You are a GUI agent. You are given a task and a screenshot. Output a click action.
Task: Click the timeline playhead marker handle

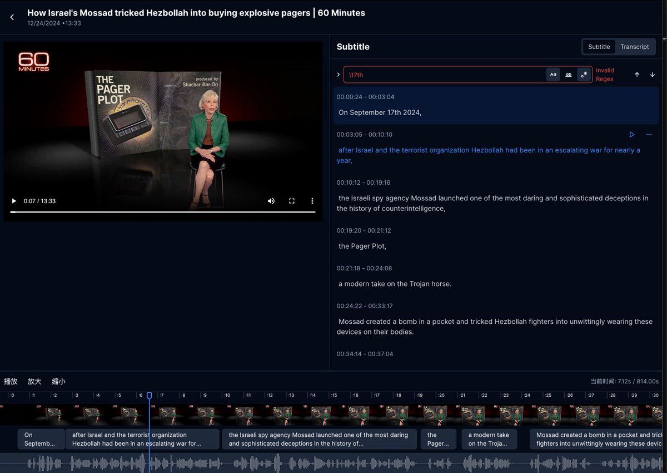pyautogui.click(x=149, y=395)
